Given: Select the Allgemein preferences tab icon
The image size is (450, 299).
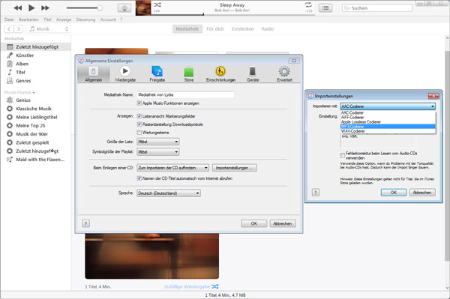Looking at the screenshot, I should point(94,74).
